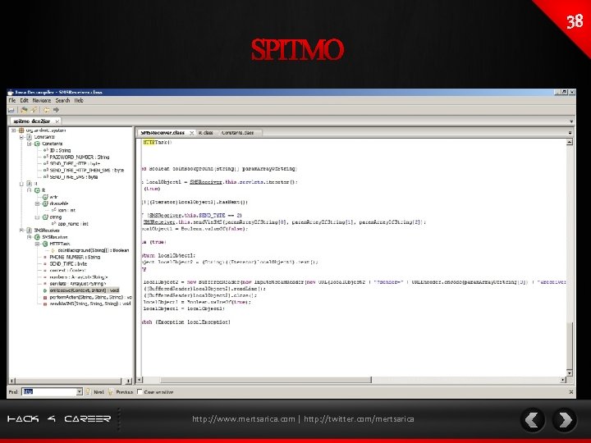Click the SMSReceiver class green icon
Screen dimensions: 591x443
pyautogui.click(x=37, y=237)
